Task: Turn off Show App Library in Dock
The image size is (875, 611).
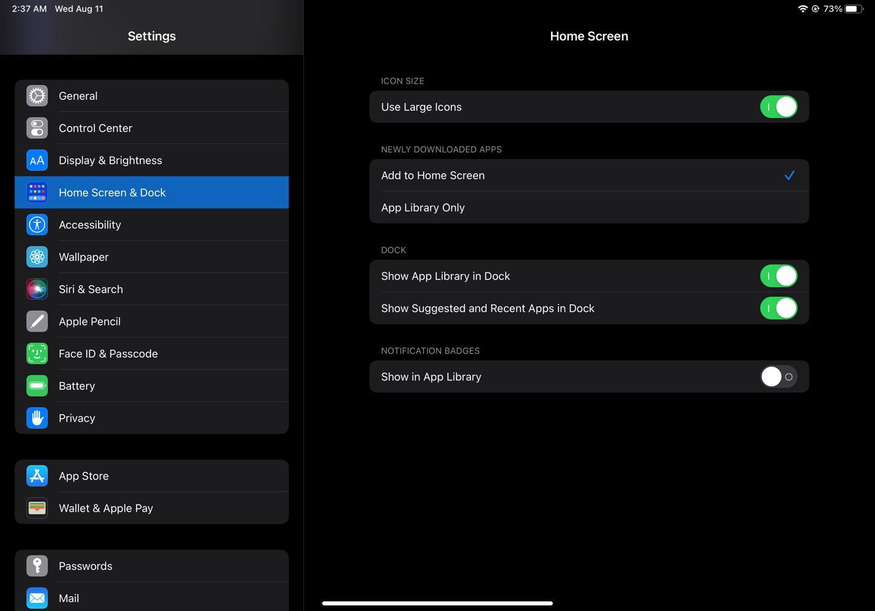Action: click(x=778, y=275)
